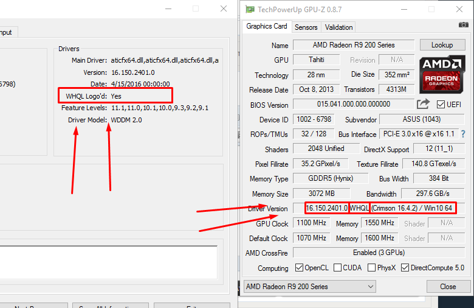The image size is (474, 308).
Task: Toggle the OpenCL checkbox
Action: [x=299, y=268]
